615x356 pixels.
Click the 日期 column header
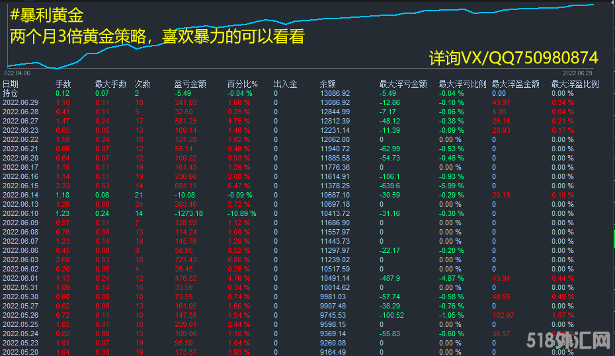tap(11, 84)
